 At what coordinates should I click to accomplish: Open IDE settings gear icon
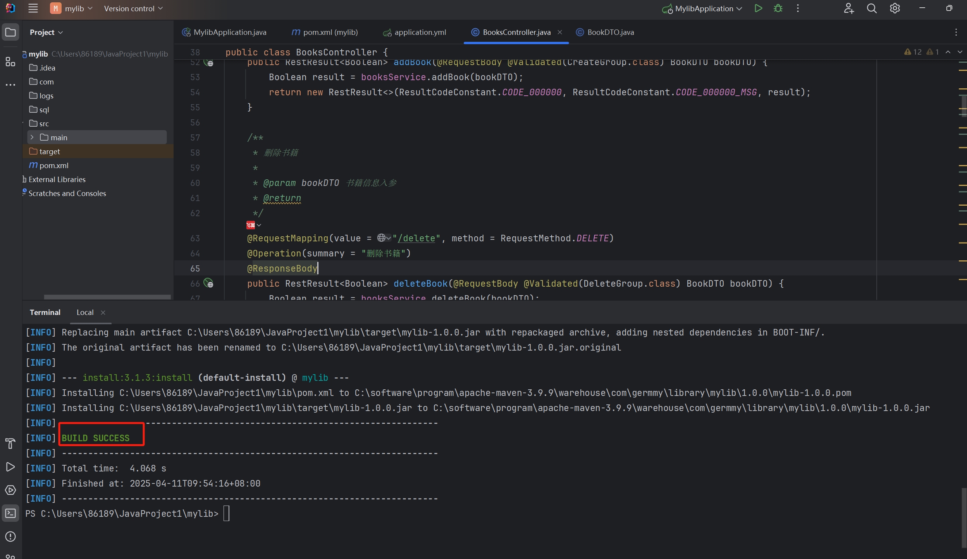click(x=895, y=9)
